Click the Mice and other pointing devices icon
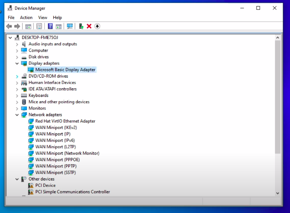The width and height of the screenshot is (290, 213). (x=24, y=102)
